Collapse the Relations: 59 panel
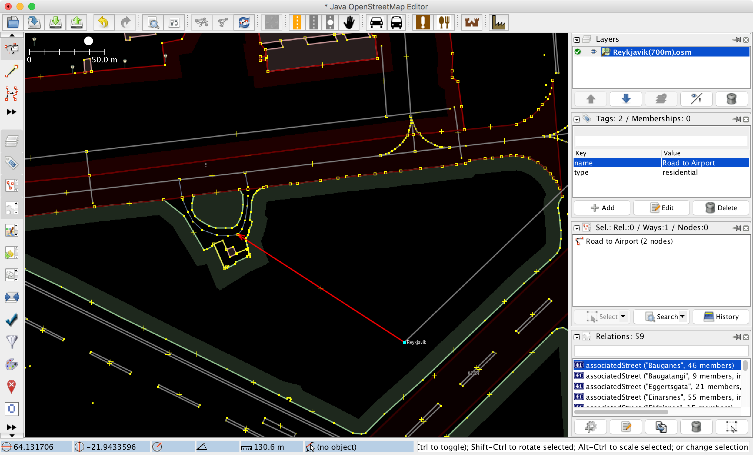The height and width of the screenshot is (455, 753). (576, 337)
